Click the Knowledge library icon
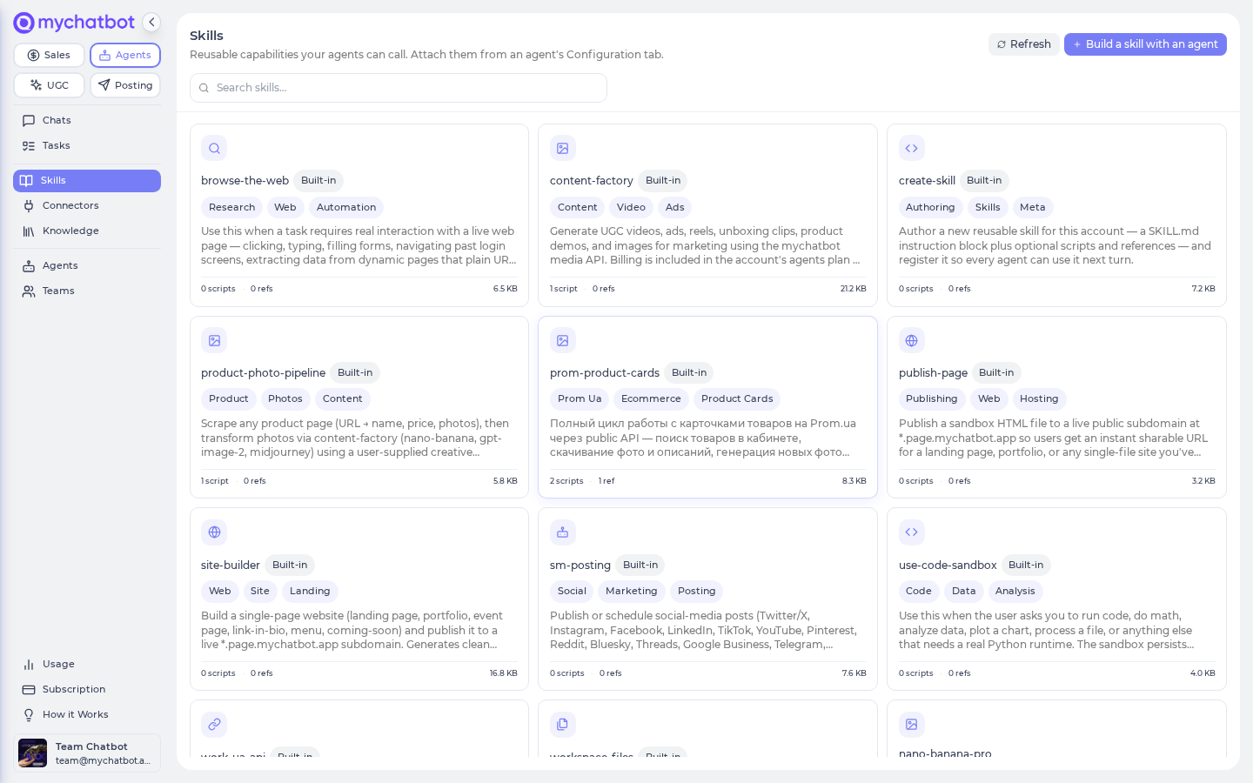Viewport: 1253px width, 783px height. [29, 231]
